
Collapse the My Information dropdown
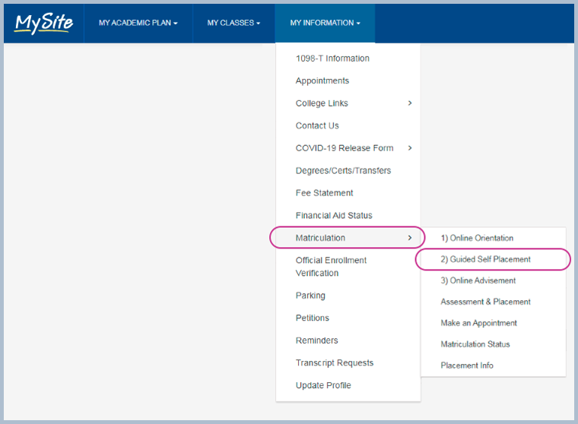click(x=325, y=24)
